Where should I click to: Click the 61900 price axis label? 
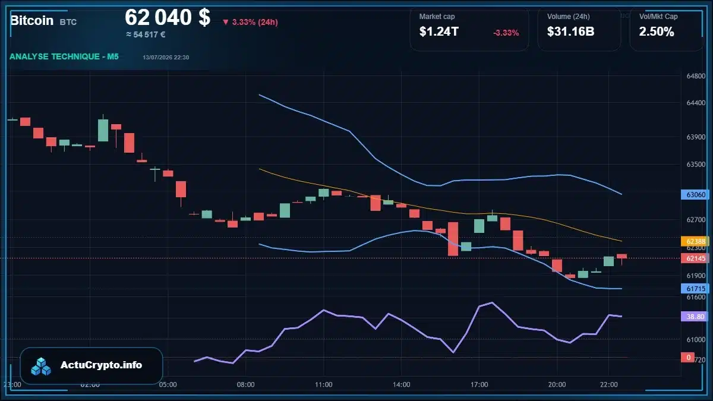[696, 276]
